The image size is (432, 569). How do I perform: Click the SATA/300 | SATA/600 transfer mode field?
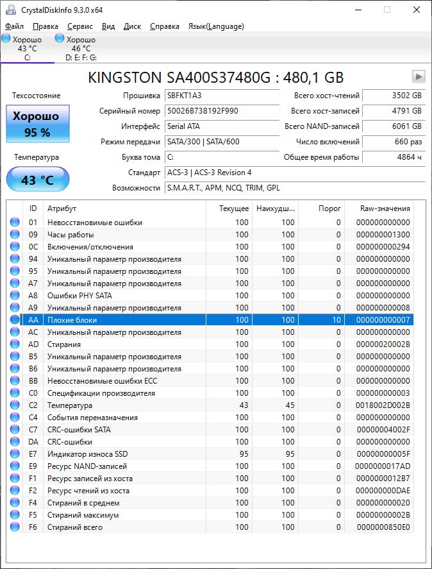(x=222, y=142)
